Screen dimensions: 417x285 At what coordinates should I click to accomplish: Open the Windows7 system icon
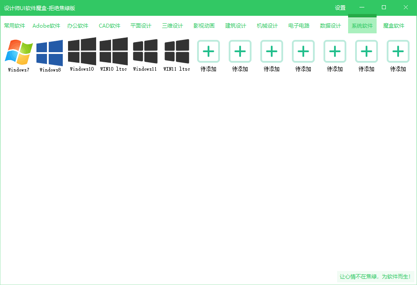(x=18, y=52)
